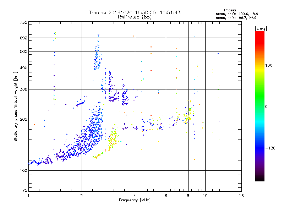Click the 'Stationary phase Virtual Height [km]' y-axis label

(16, 107)
